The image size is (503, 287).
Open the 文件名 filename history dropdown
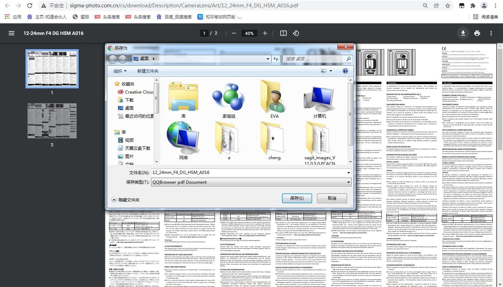[348, 172]
